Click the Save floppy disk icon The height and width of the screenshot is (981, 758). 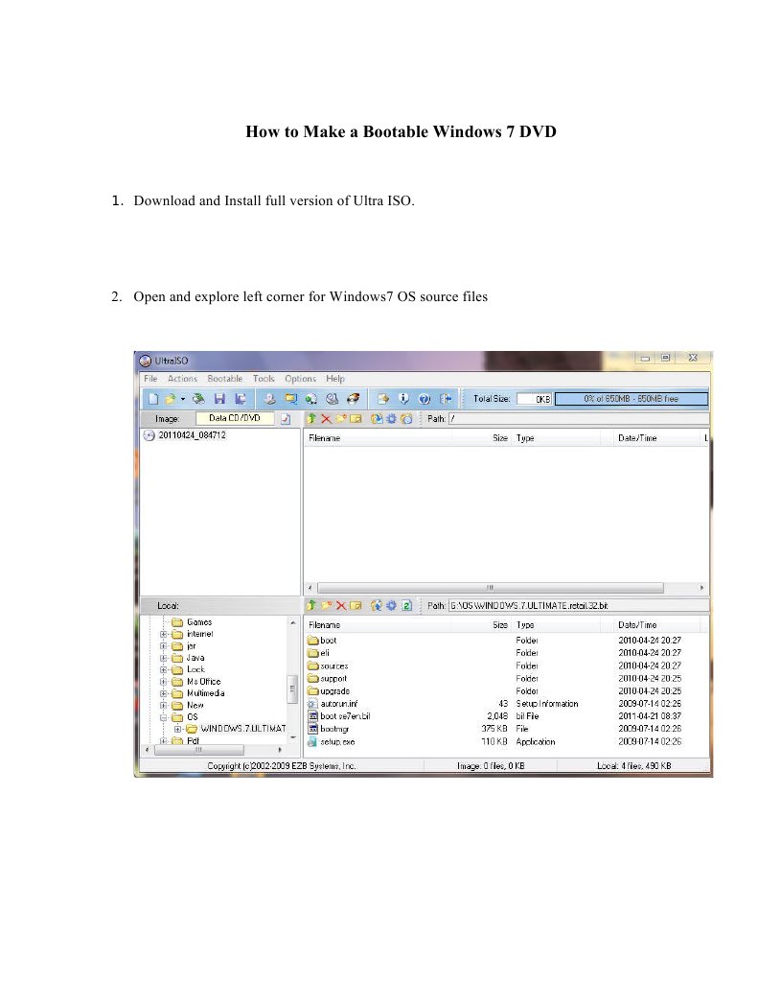219,399
